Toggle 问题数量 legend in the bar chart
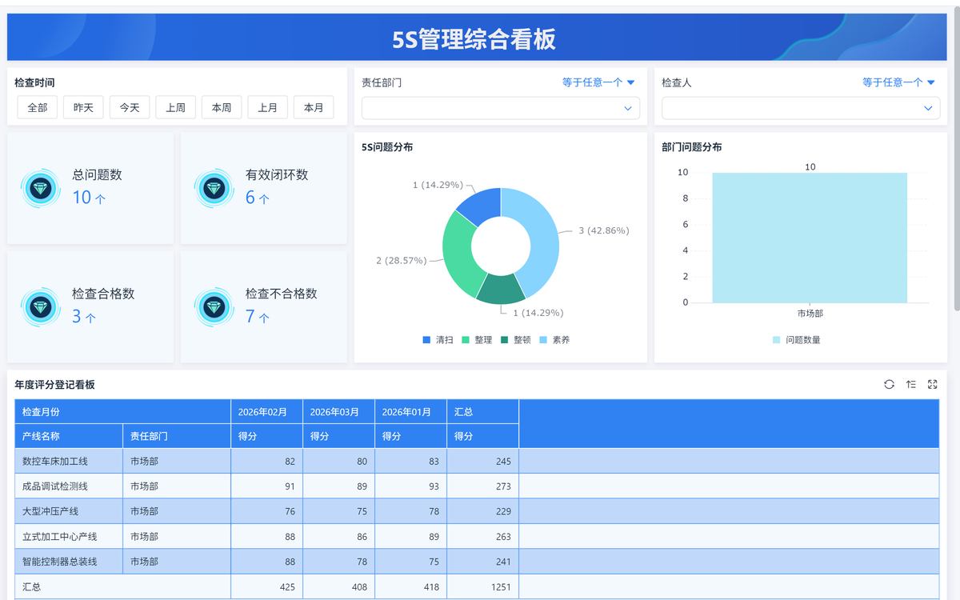This screenshot has height=600, width=960. (796, 340)
